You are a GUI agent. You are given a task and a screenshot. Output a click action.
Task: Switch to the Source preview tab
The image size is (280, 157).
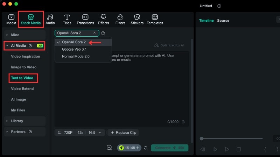tap(223, 21)
